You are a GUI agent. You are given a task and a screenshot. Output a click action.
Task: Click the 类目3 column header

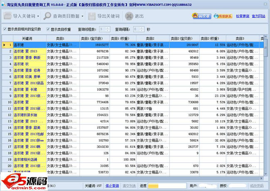pos(243,39)
